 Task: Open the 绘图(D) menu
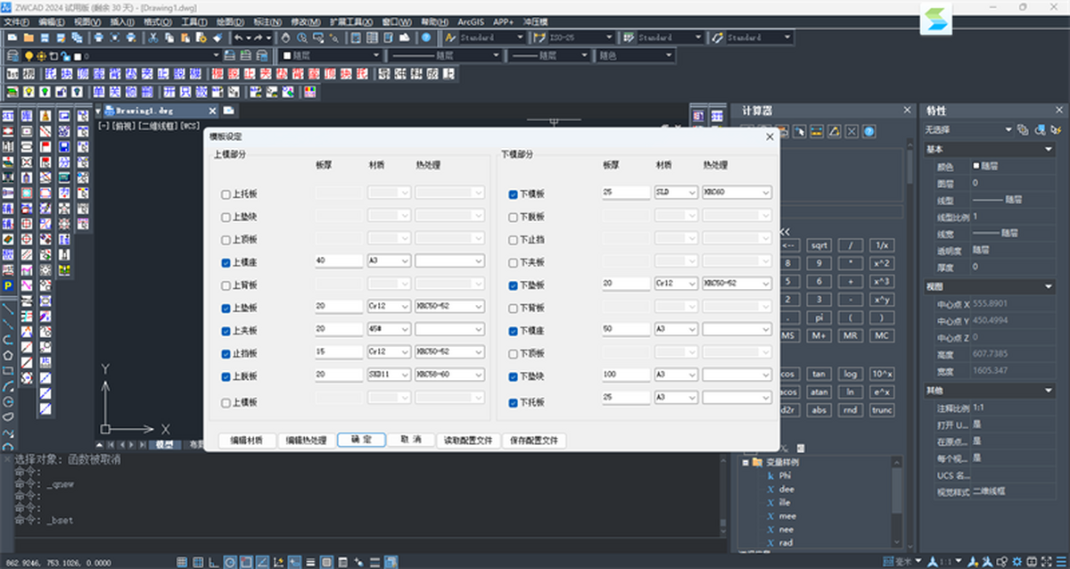pos(231,21)
